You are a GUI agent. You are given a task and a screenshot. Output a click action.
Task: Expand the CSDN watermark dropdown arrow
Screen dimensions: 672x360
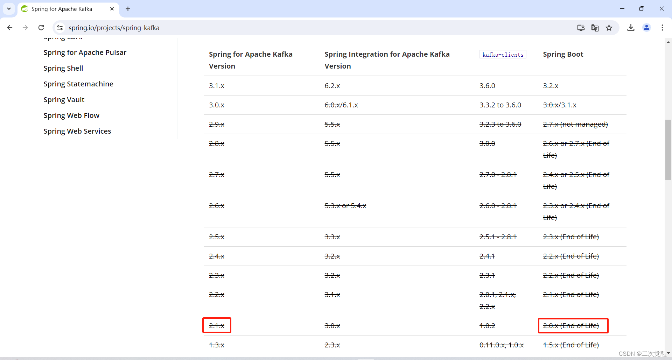point(668,353)
